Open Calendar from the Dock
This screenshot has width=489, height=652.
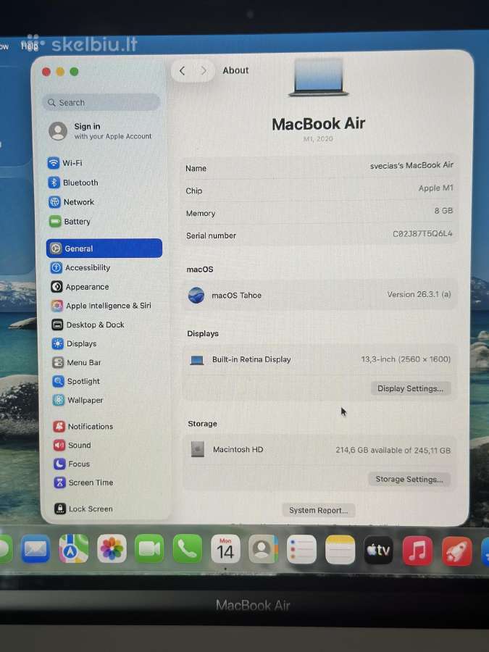(225, 549)
